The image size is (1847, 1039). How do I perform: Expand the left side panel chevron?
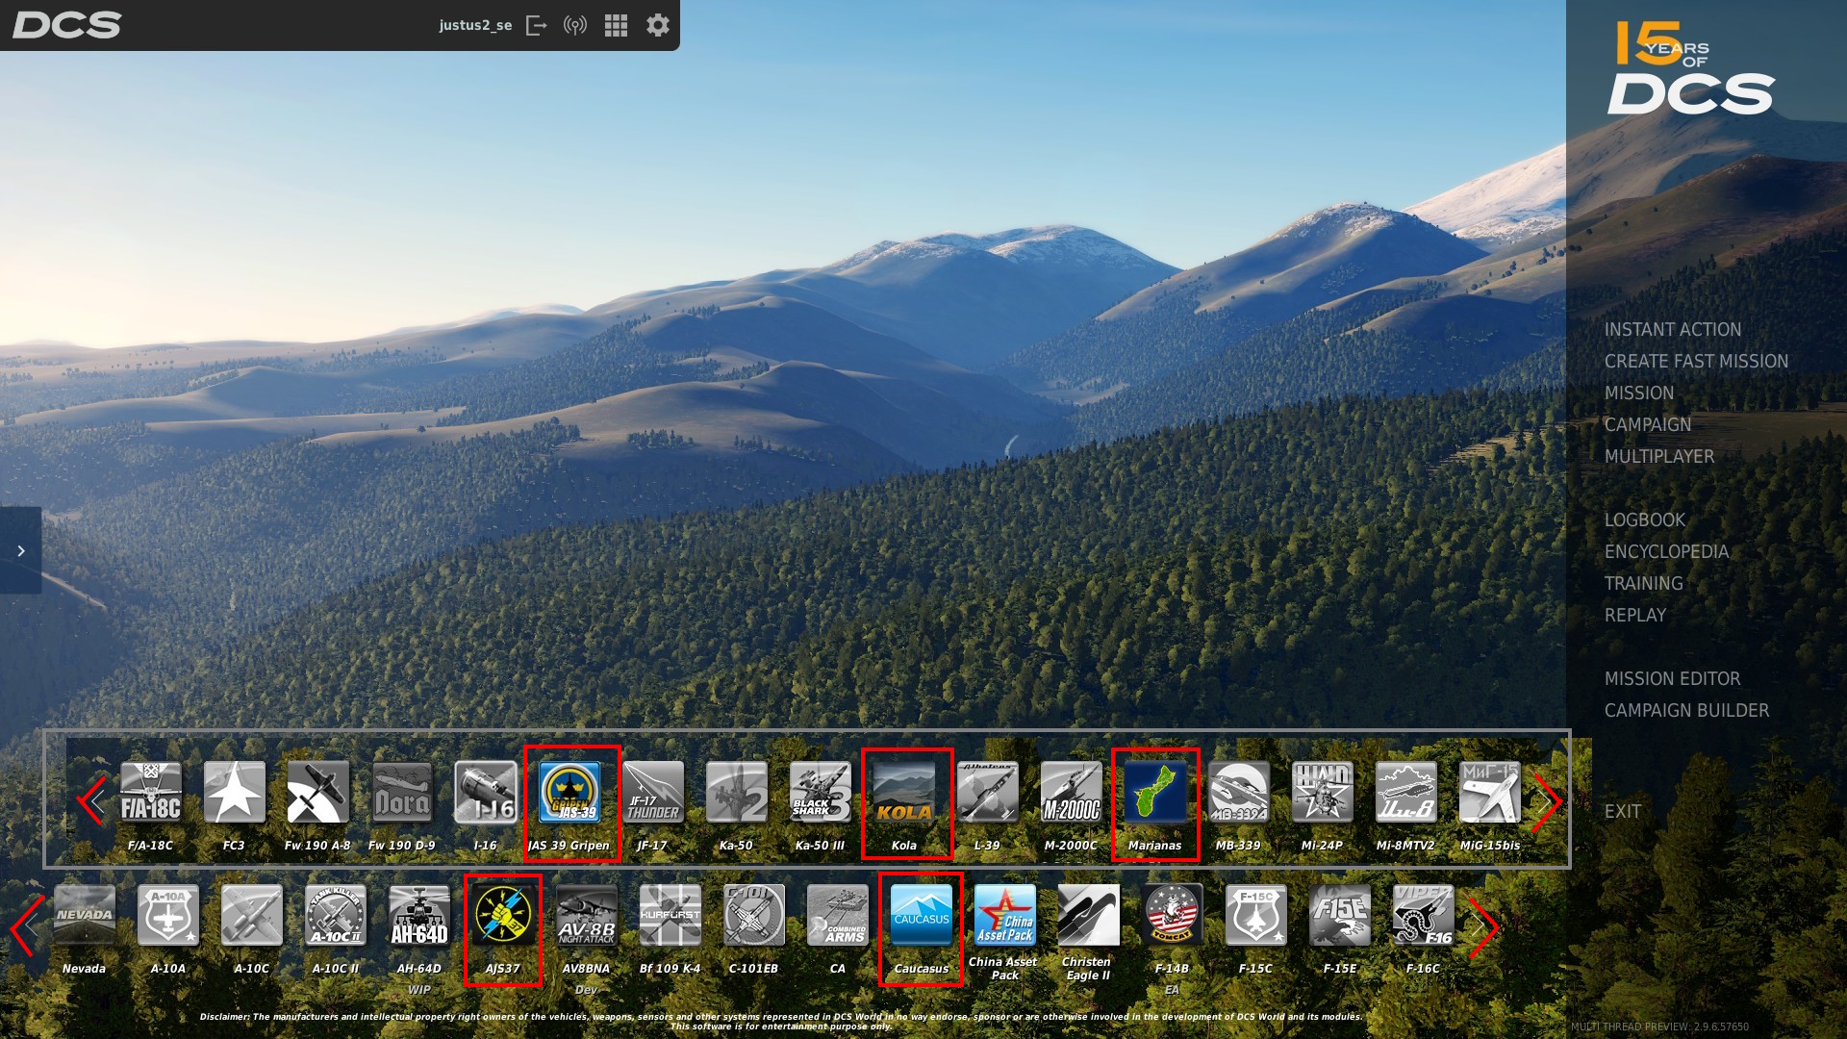click(x=20, y=550)
